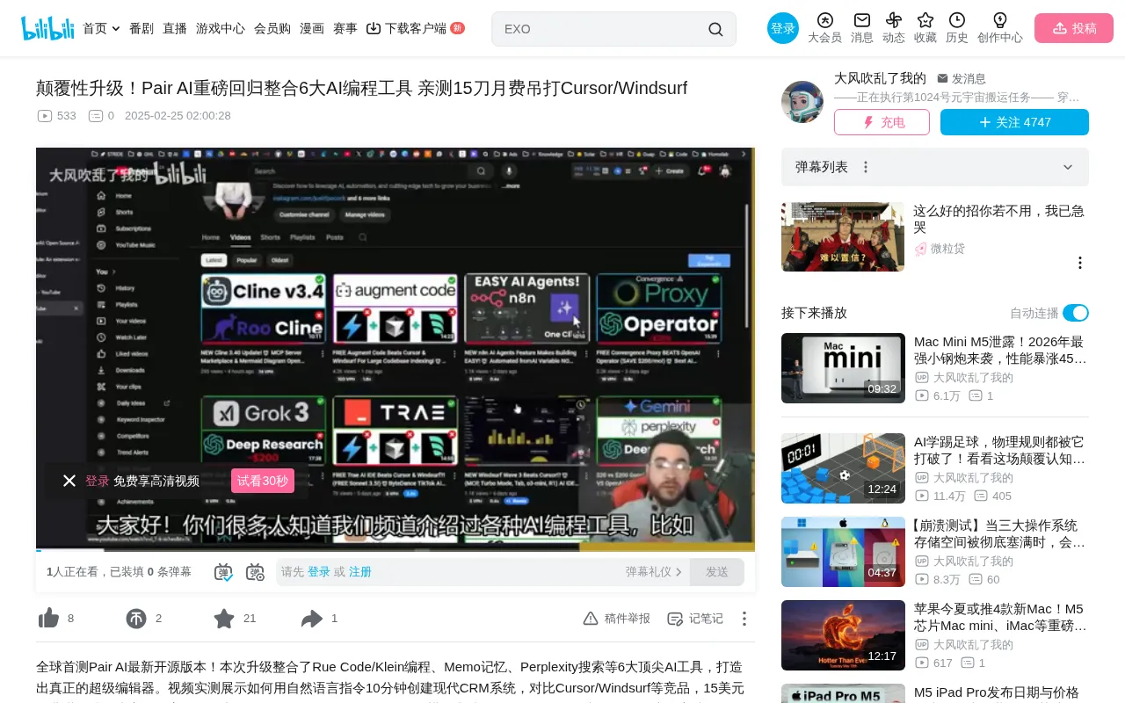Open 漫画 navigation item
This screenshot has width=1125, height=703.
tap(312, 28)
